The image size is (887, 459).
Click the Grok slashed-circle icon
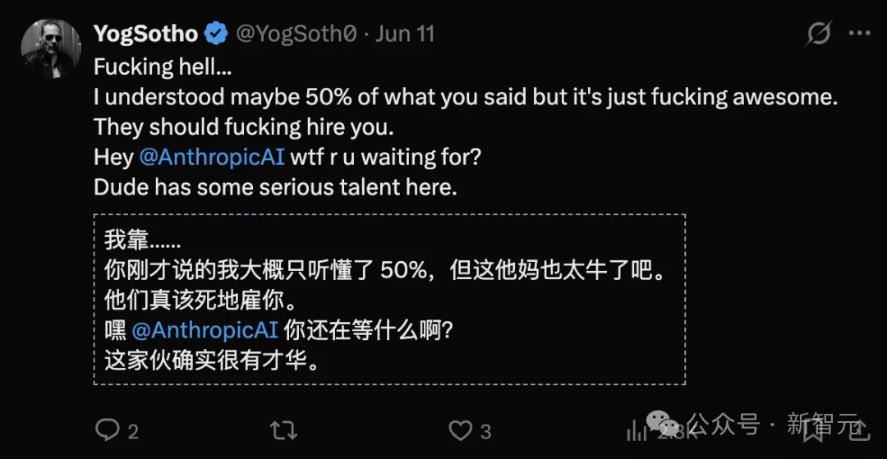point(819,33)
